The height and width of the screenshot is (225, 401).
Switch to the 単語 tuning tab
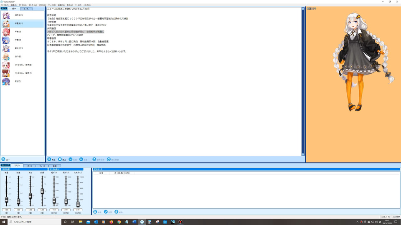(54, 166)
